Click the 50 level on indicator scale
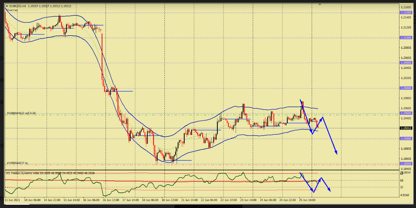This screenshot has width=416, height=208. coord(402,180)
